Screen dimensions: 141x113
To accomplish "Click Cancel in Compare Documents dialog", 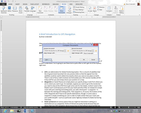I will coord(93,60).
